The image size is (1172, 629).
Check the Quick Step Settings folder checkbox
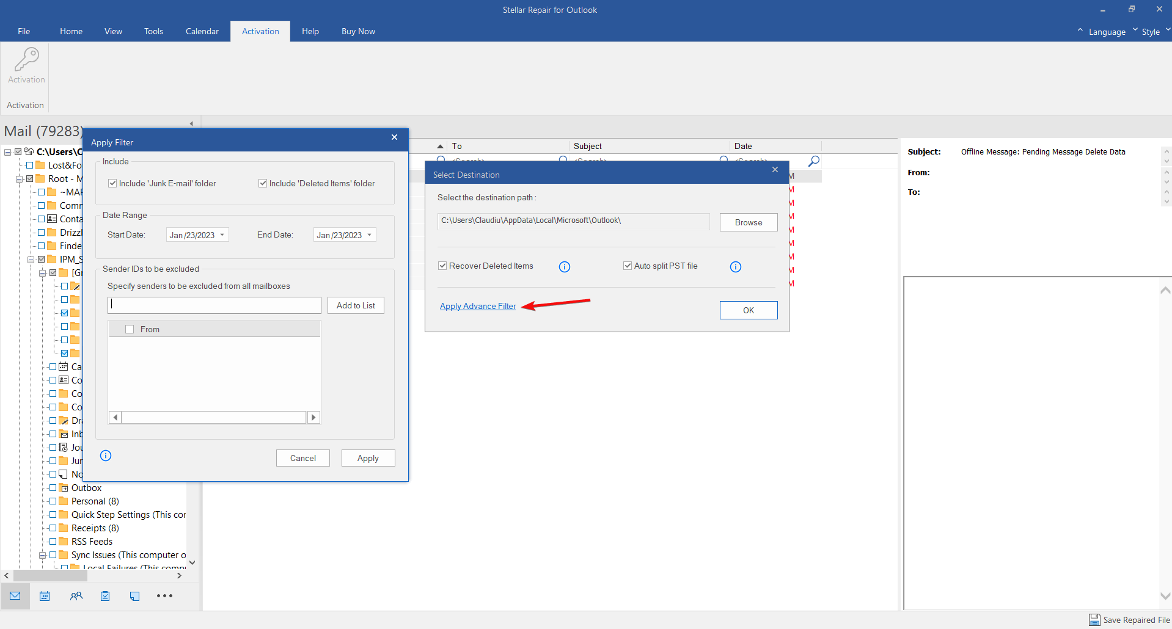coord(53,515)
